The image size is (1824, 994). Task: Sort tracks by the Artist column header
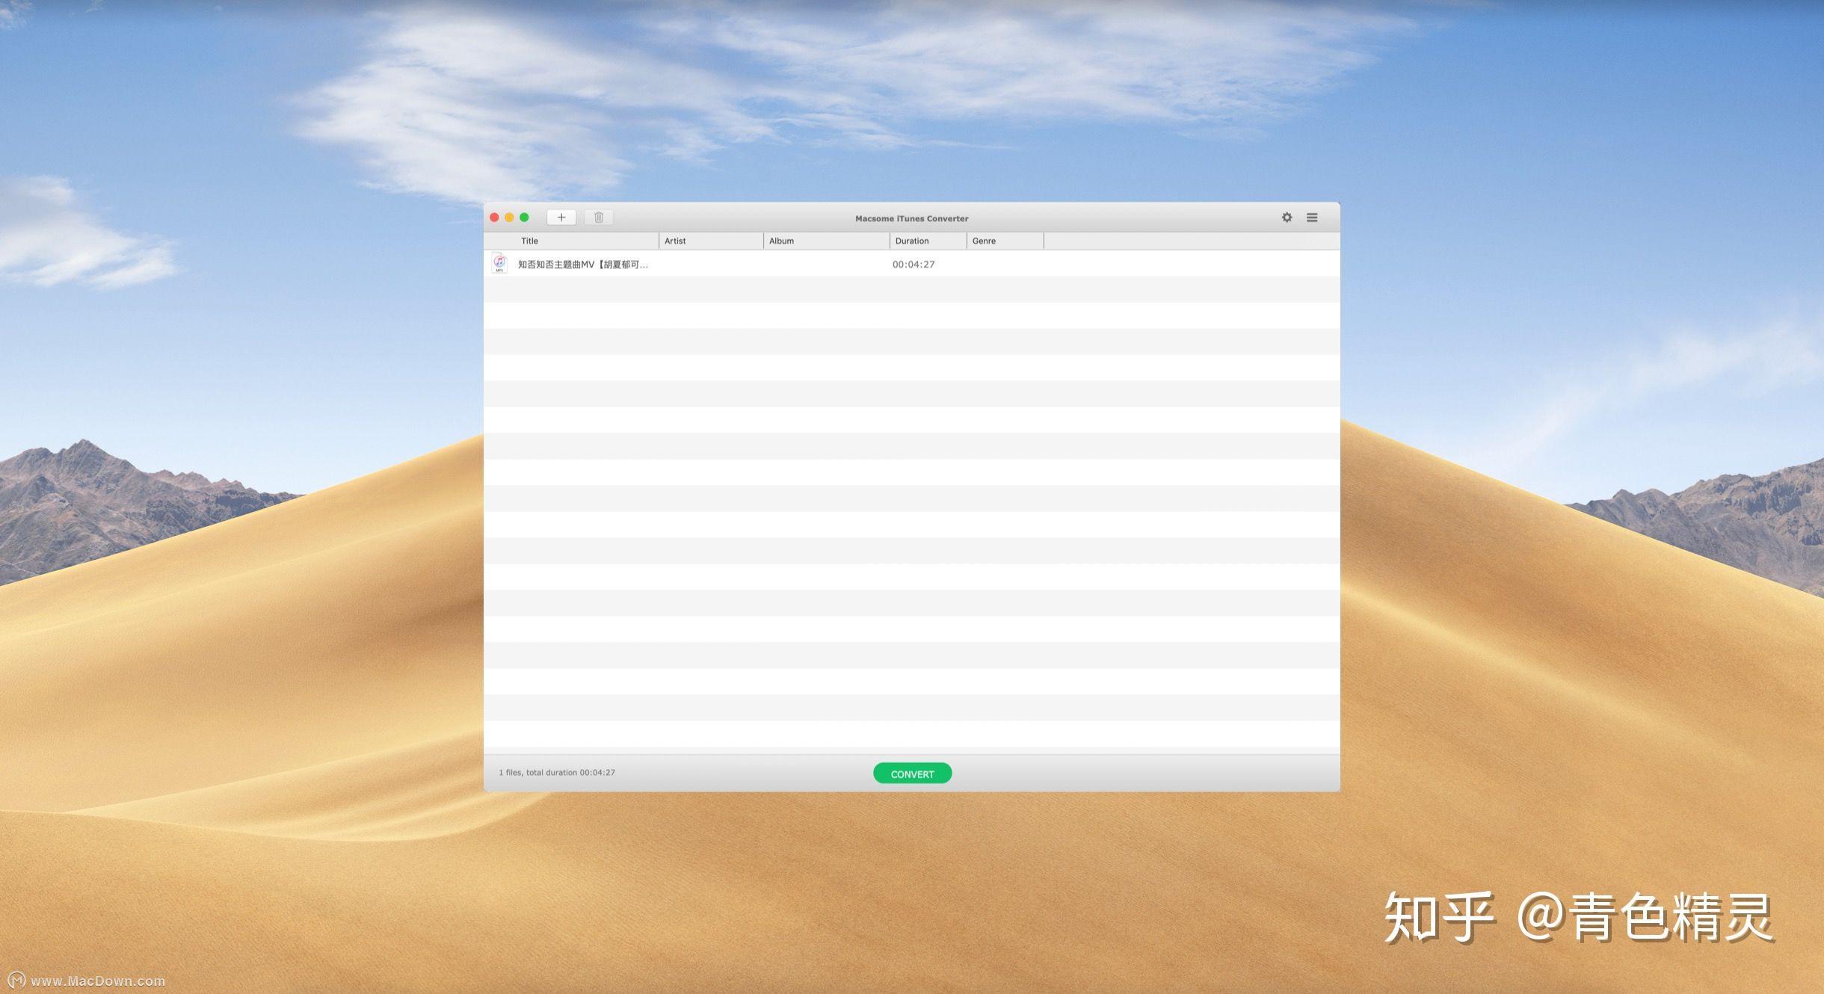[x=675, y=240]
